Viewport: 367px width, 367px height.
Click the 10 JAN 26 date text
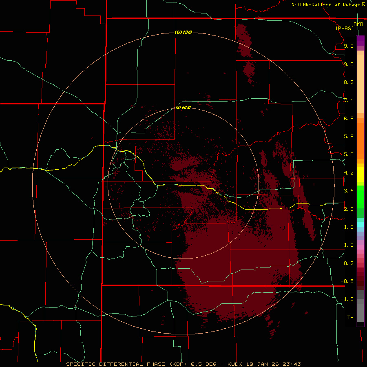click(263, 364)
